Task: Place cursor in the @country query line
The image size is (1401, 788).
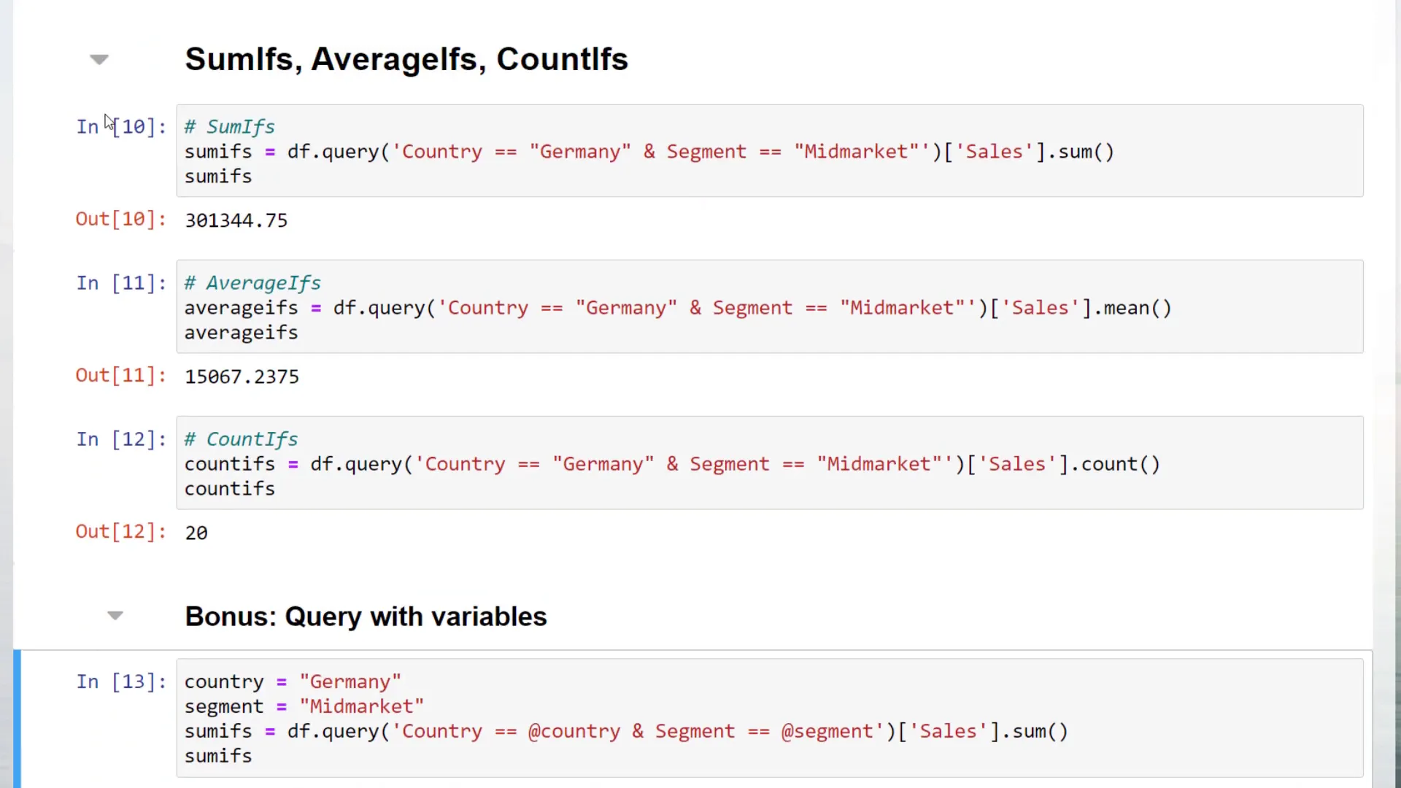Action: point(626,731)
